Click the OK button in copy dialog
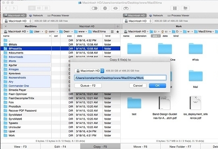Screen dimensions: 218x149 [x=157, y=86]
